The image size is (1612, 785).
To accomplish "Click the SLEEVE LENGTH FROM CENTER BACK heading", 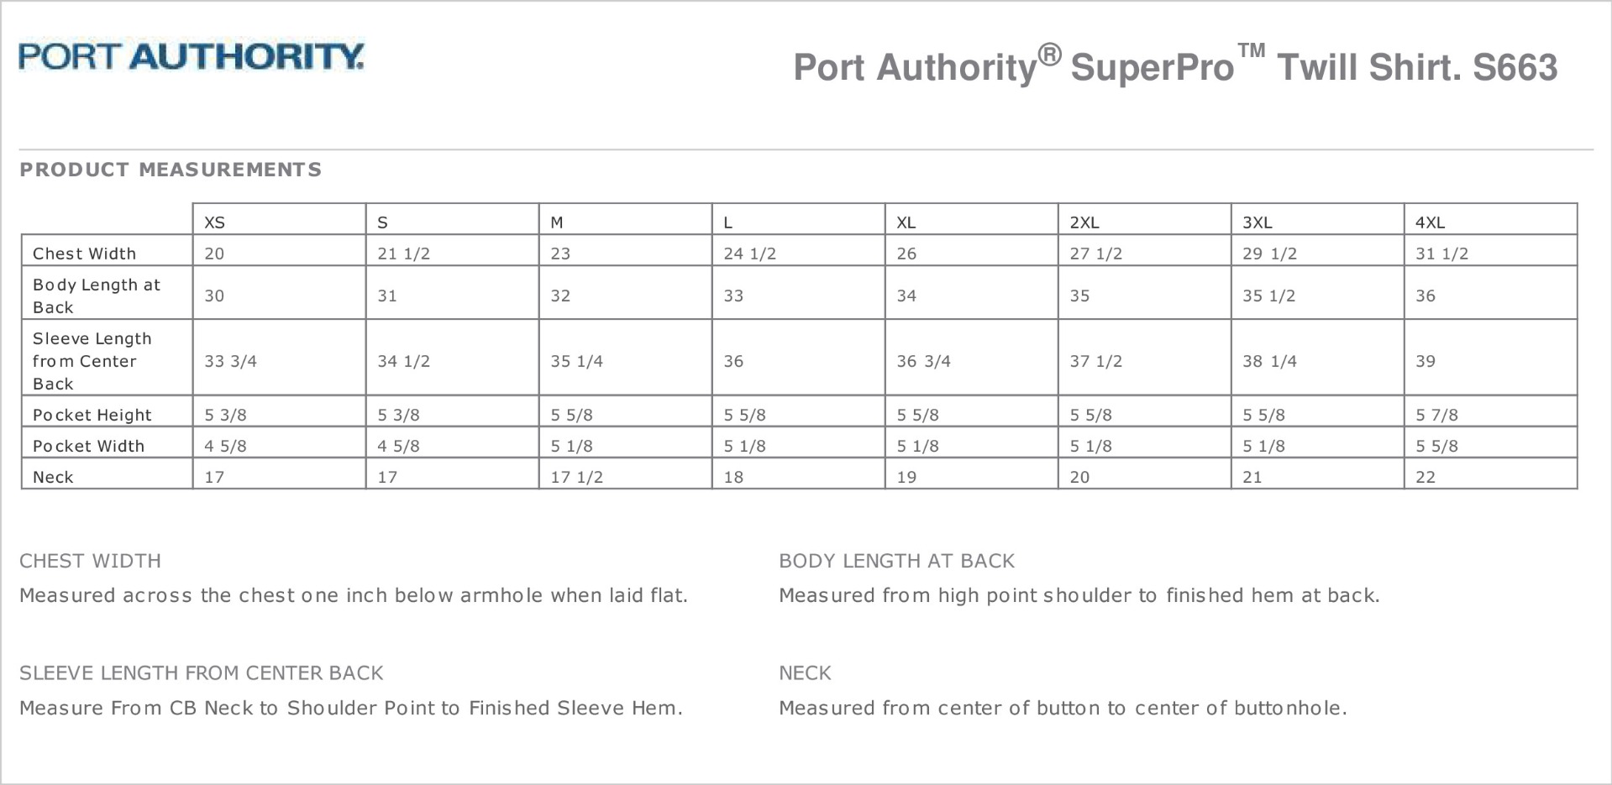I will pos(201,673).
